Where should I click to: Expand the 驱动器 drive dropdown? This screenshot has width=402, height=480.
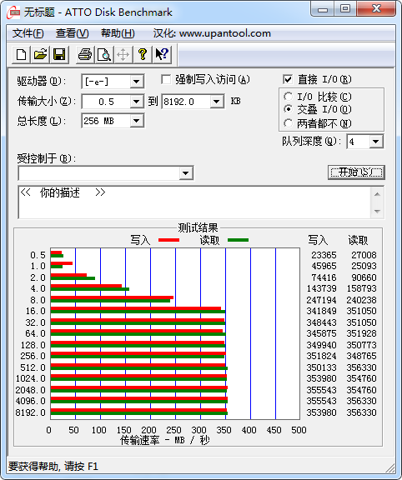[x=136, y=82]
